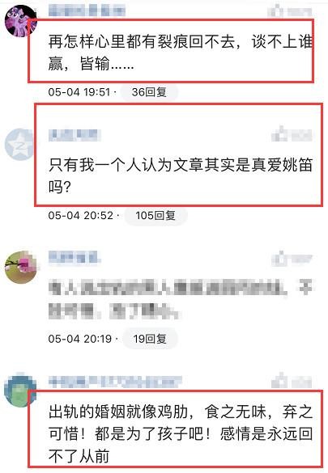Image resolution: width=328 pixels, height=473 pixels.
Task: Select the blurred comment text
Action: tap(181, 299)
